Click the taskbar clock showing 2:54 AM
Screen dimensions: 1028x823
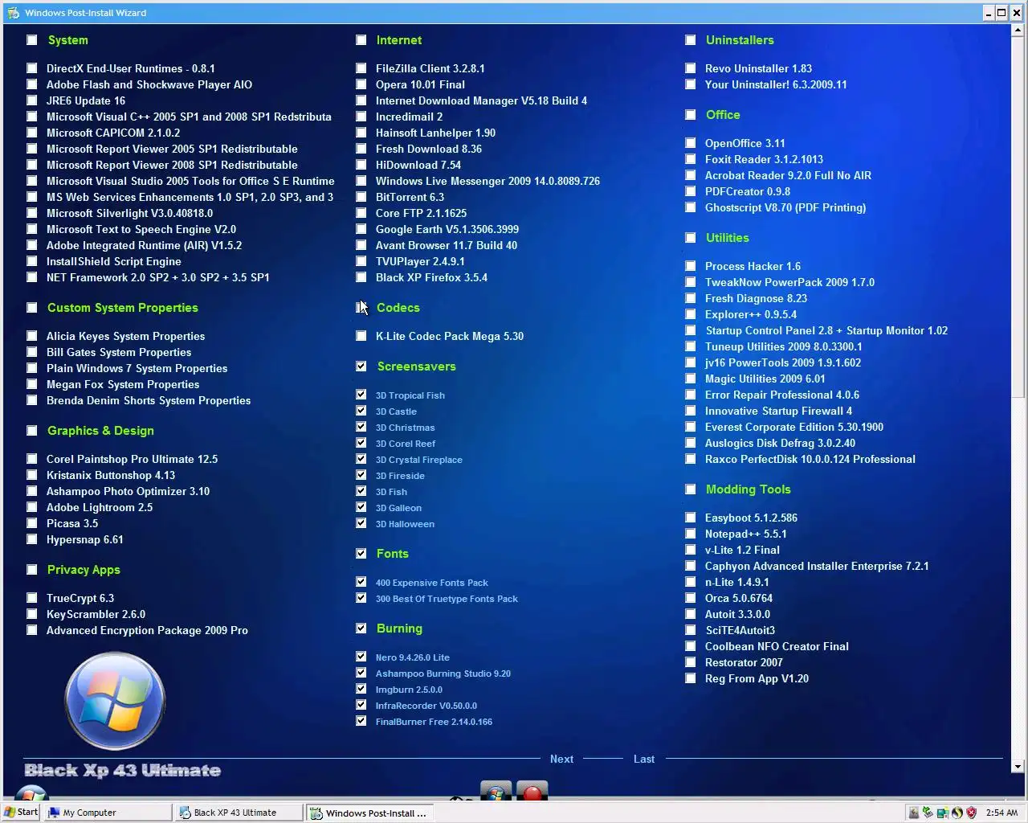point(1001,813)
